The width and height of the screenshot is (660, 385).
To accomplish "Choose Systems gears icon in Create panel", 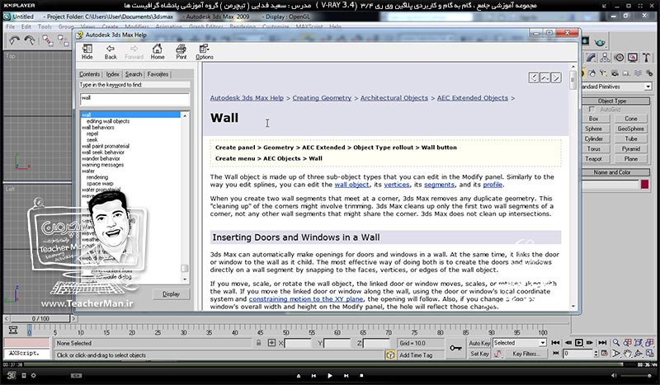I will click(649, 73).
